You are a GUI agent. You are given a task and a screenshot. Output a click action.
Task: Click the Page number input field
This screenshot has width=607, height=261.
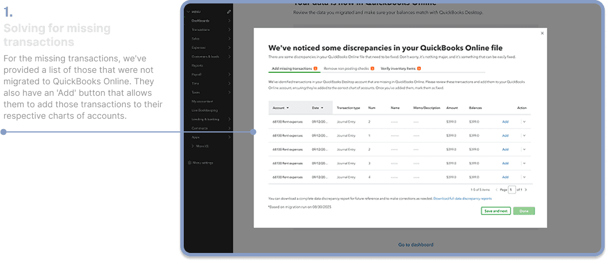(x=512, y=190)
